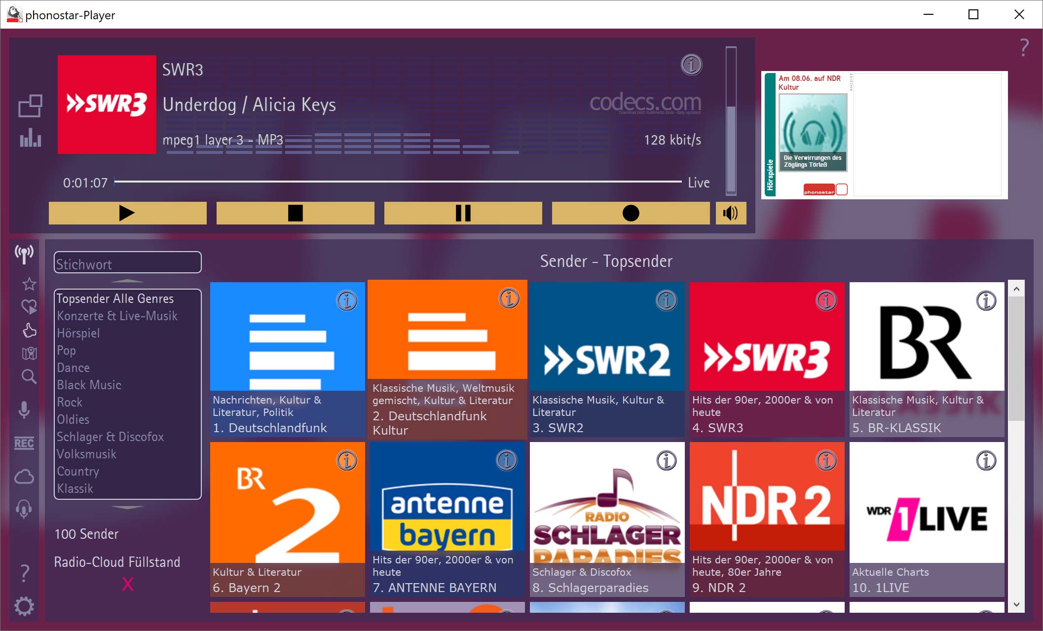Viewport: 1043px width, 631px height.
Task: Show info for NDR 2 tile
Action: click(x=826, y=460)
